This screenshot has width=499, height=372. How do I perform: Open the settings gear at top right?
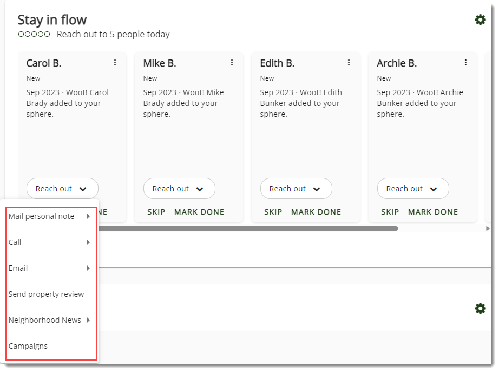(x=480, y=19)
